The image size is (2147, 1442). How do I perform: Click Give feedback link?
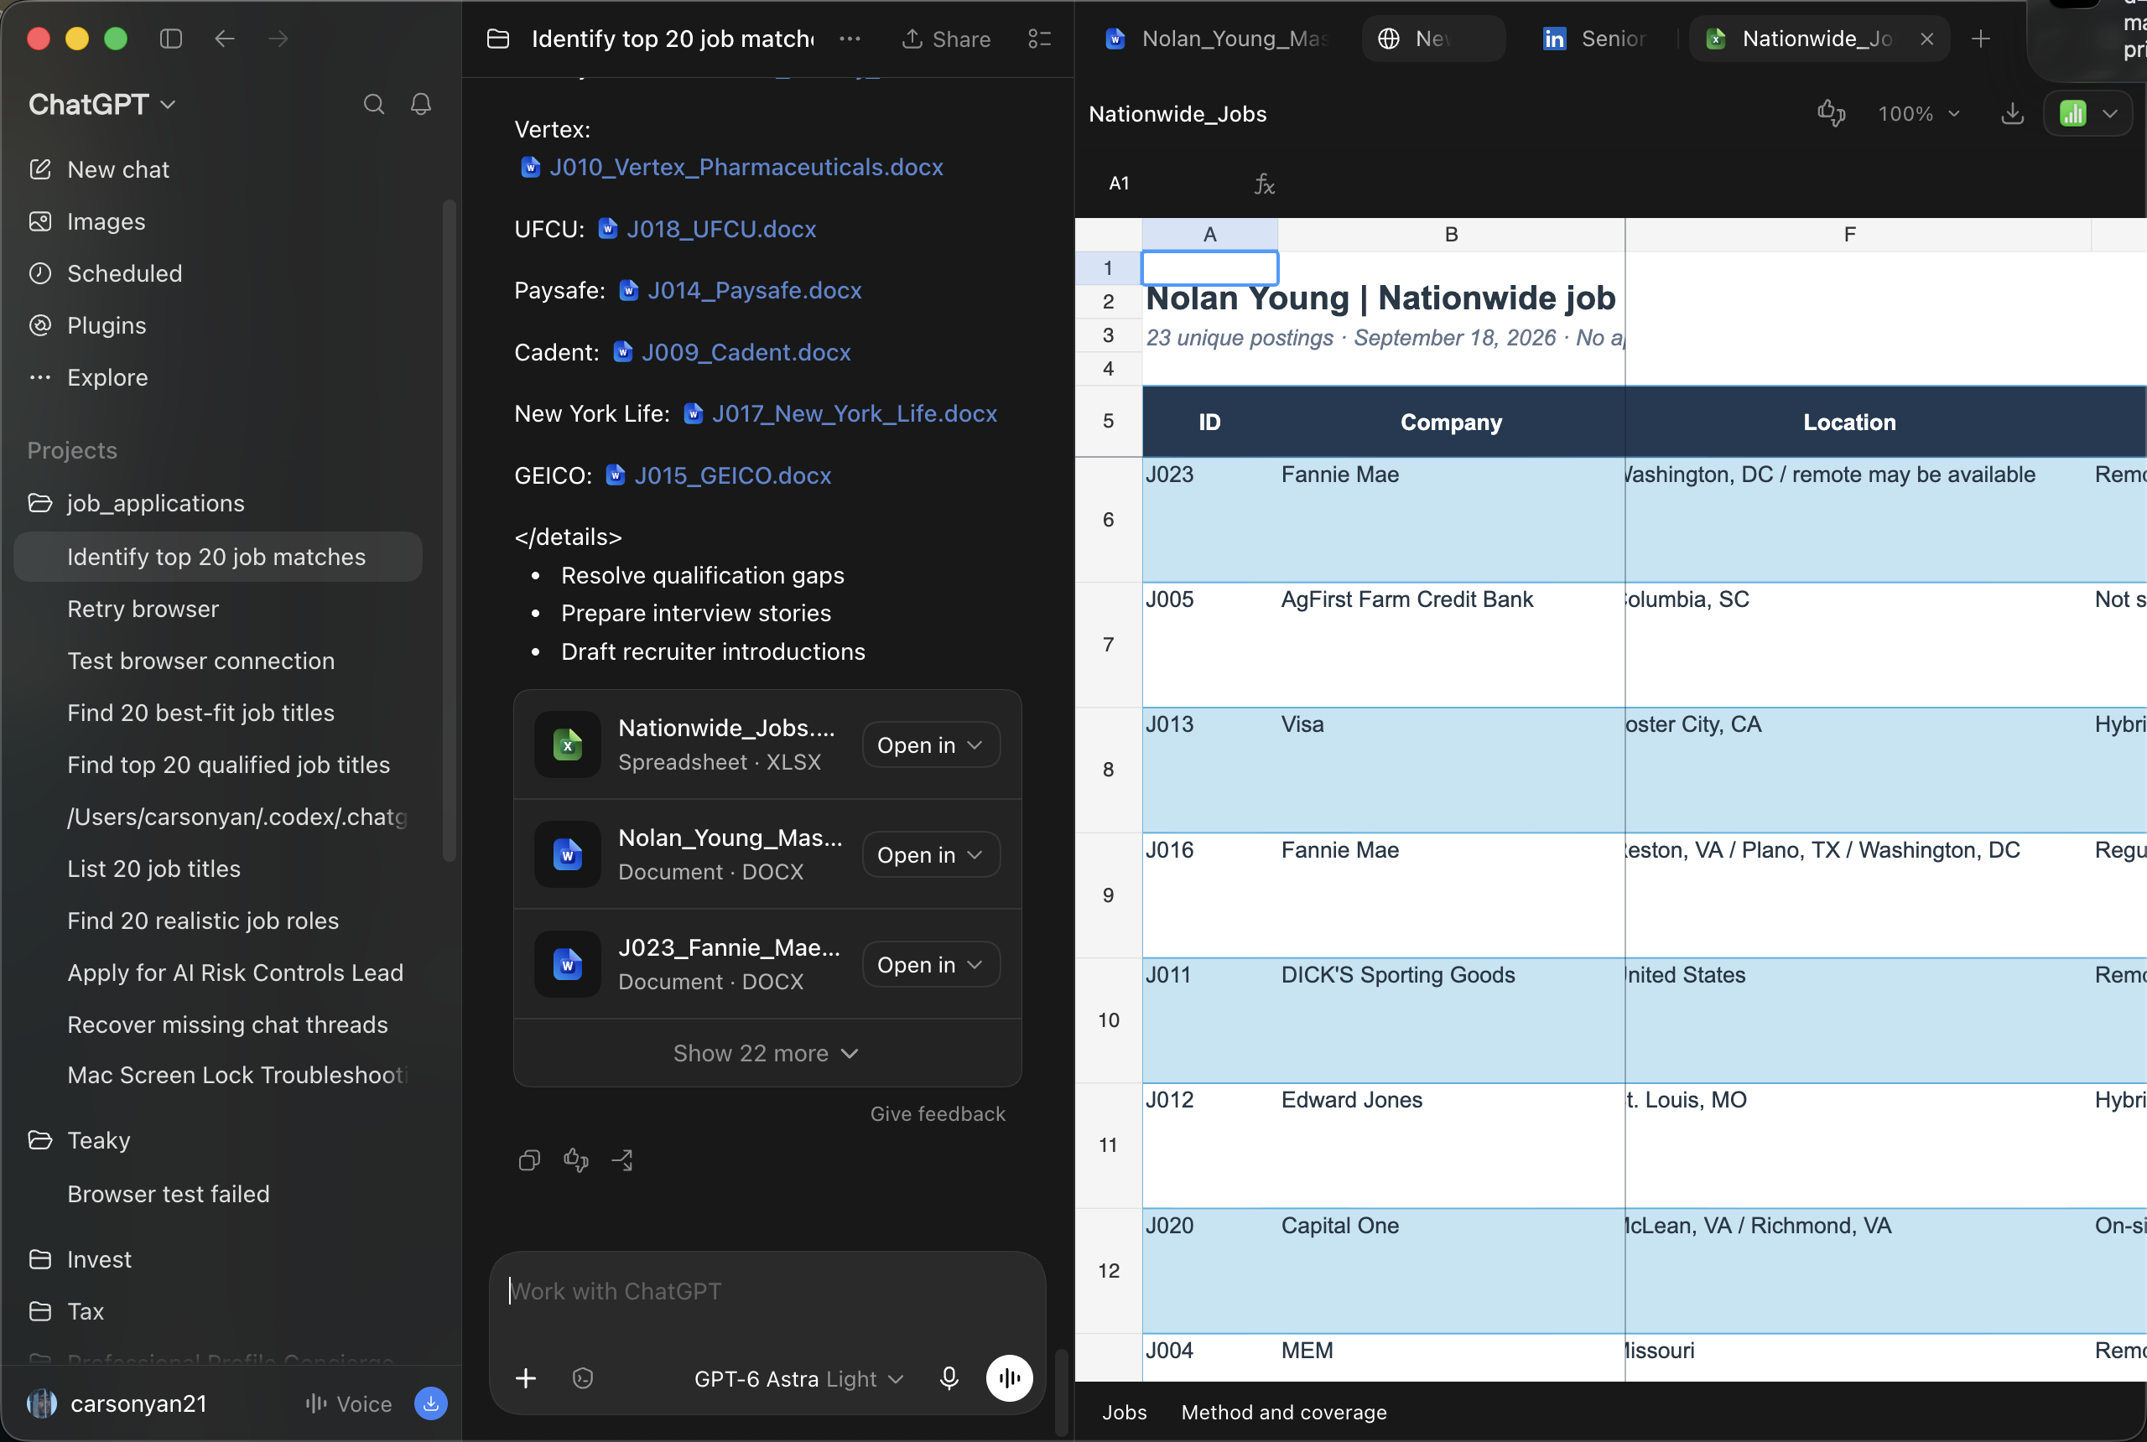pyautogui.click(x=938, y=1113)
